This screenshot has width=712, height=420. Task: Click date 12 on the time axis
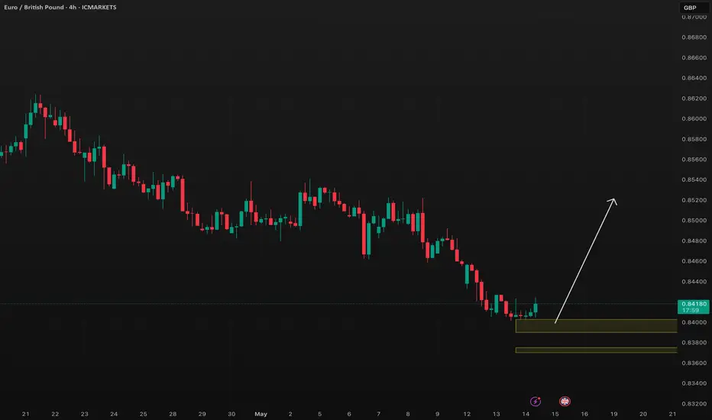pos(467,414)
